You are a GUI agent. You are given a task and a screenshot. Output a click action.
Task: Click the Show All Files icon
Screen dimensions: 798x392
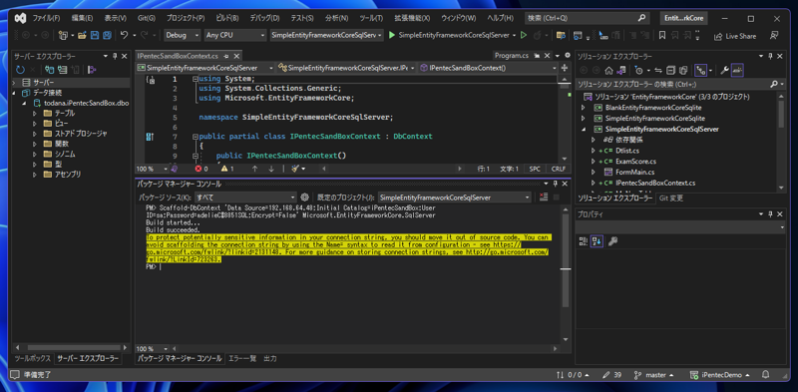[x=683, y=70]
